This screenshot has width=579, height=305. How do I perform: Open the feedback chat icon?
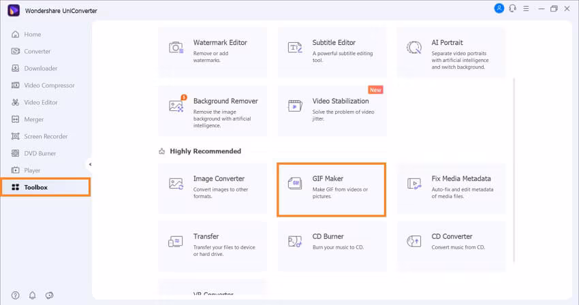(x=50, y=295)
